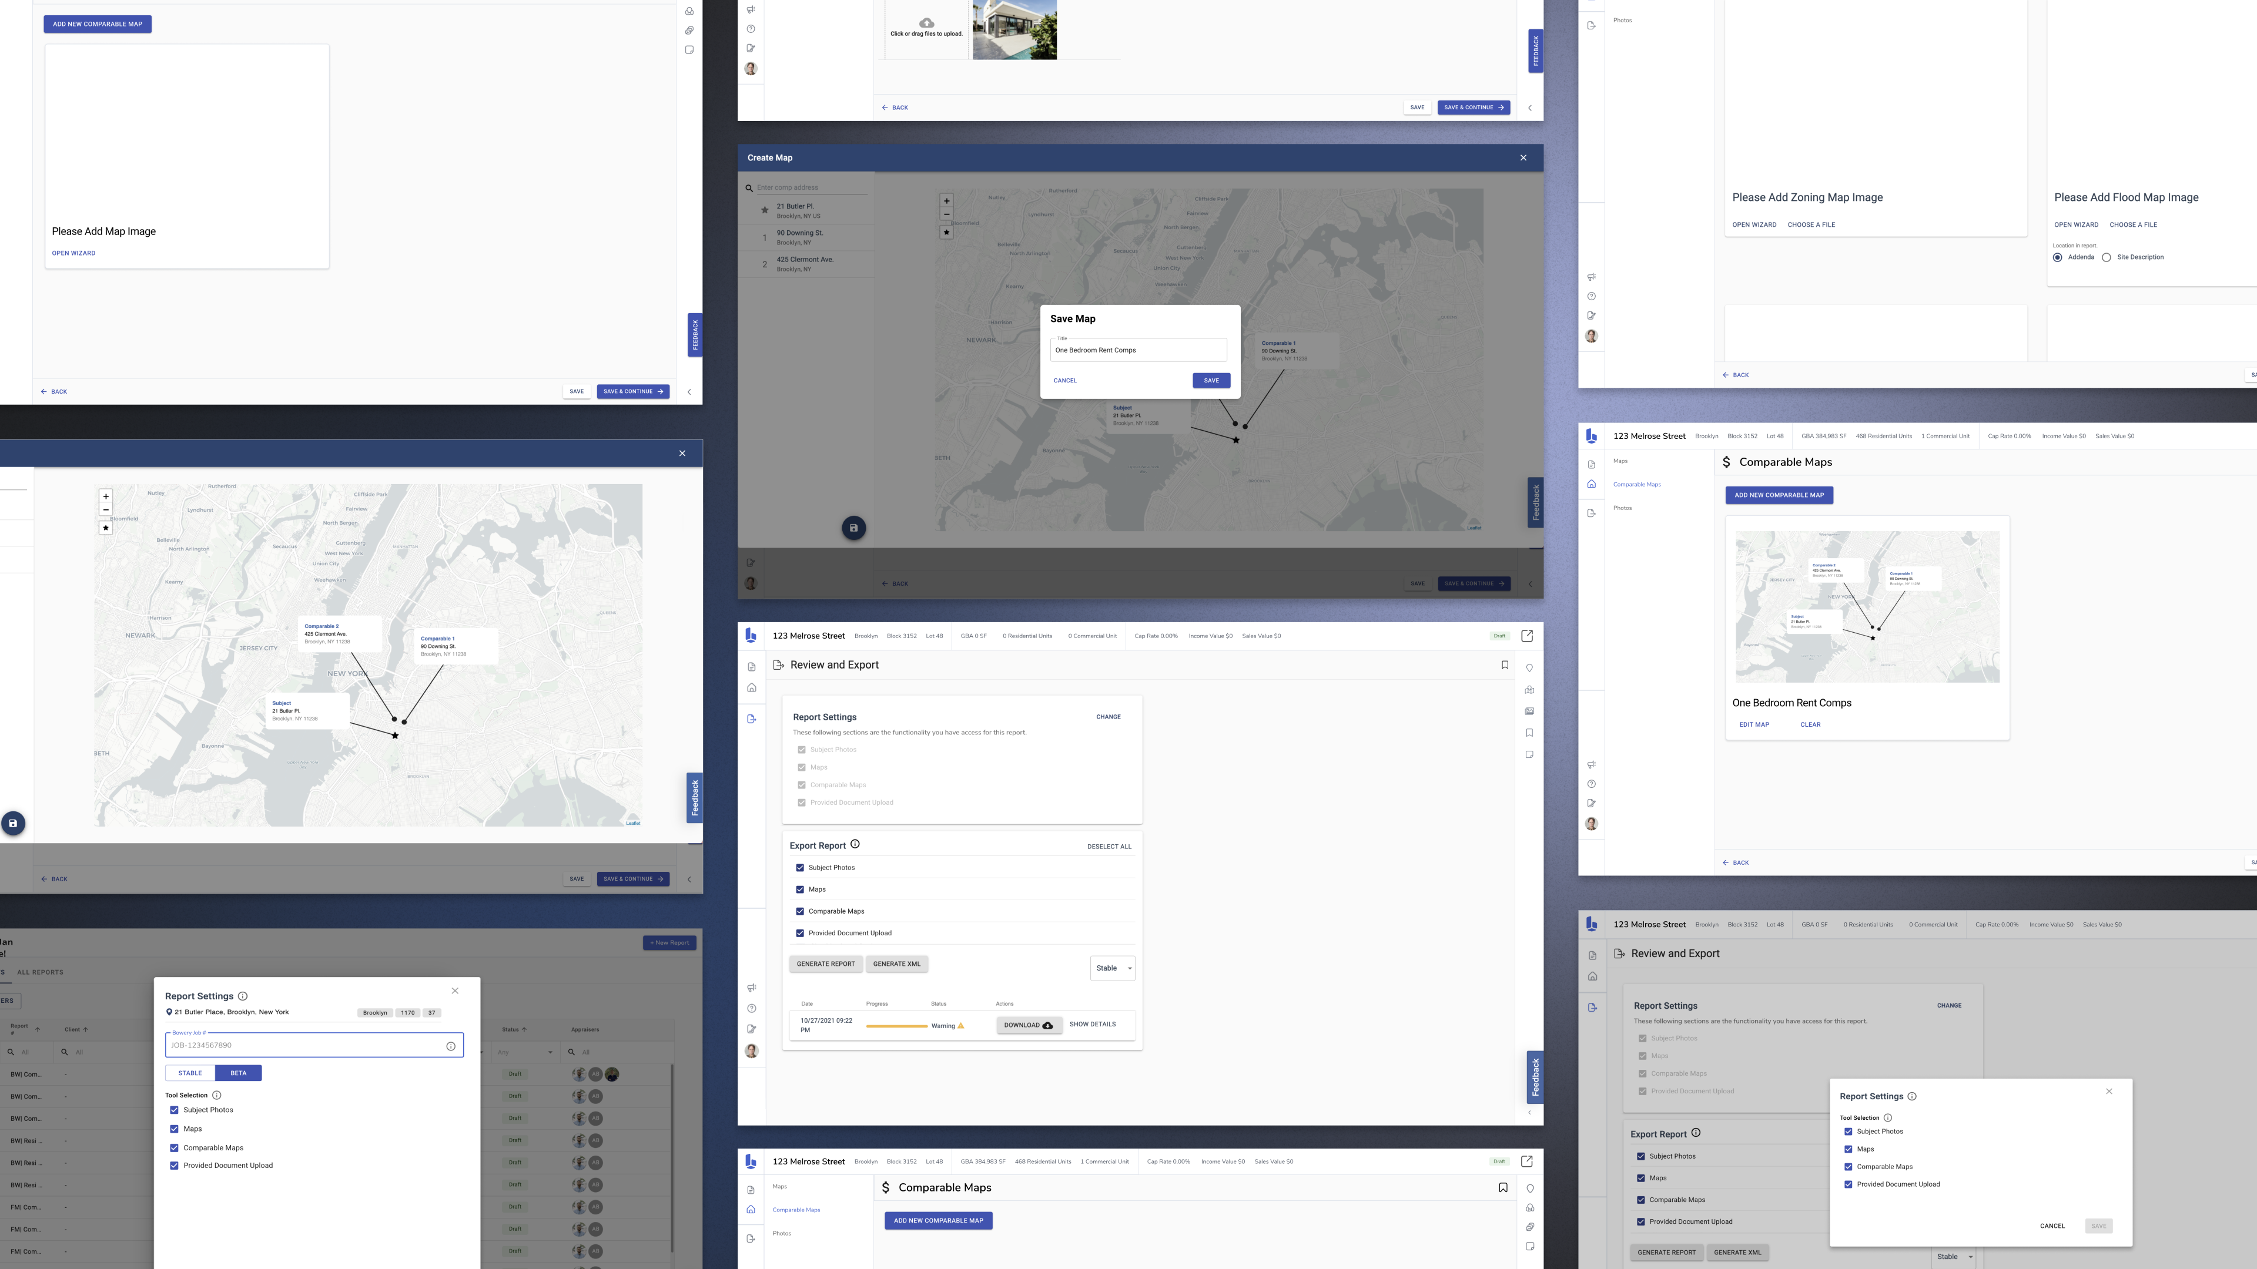Select the Site Description radio option
Image resolution: width=2257 pixels, height=1269 pixels.
[2107, 257]
